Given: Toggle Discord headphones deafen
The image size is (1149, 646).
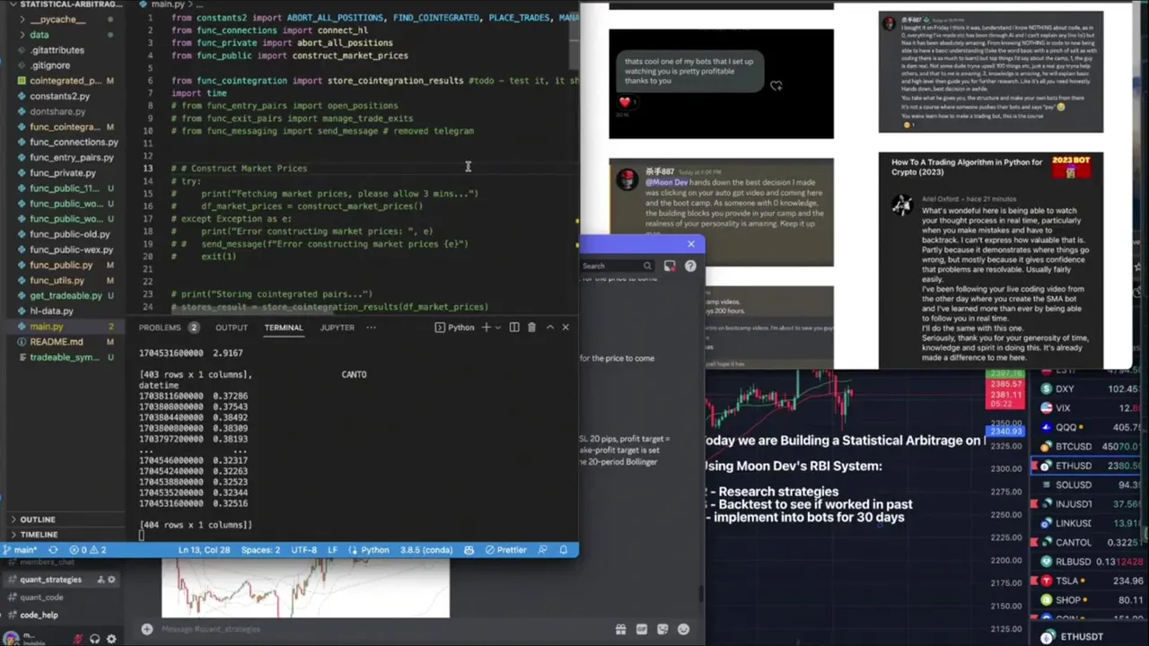Looking at the screenshot, I should pyautogui.click(x=94, y=639).
